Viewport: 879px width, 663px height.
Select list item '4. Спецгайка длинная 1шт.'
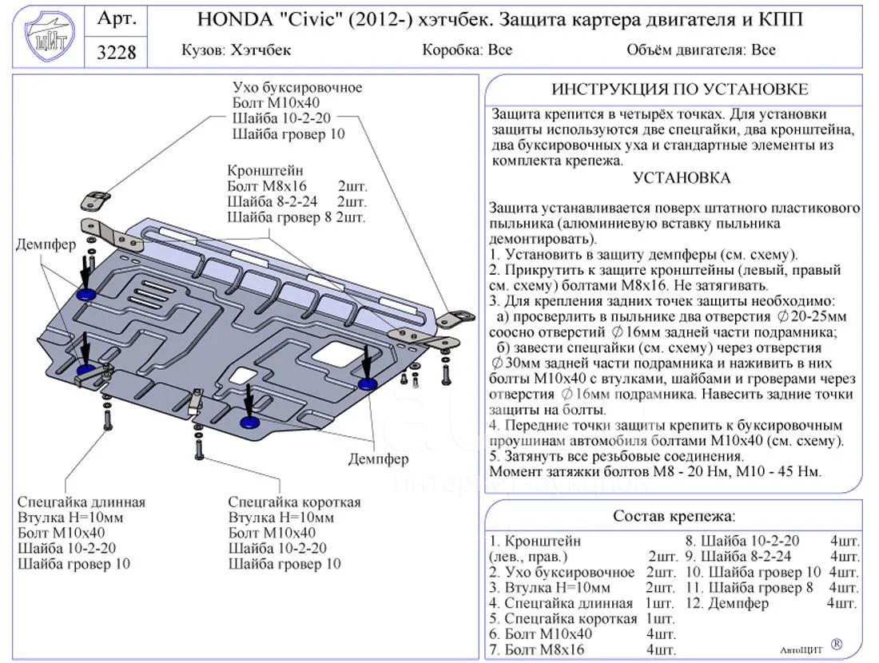[x=581, y=604]
